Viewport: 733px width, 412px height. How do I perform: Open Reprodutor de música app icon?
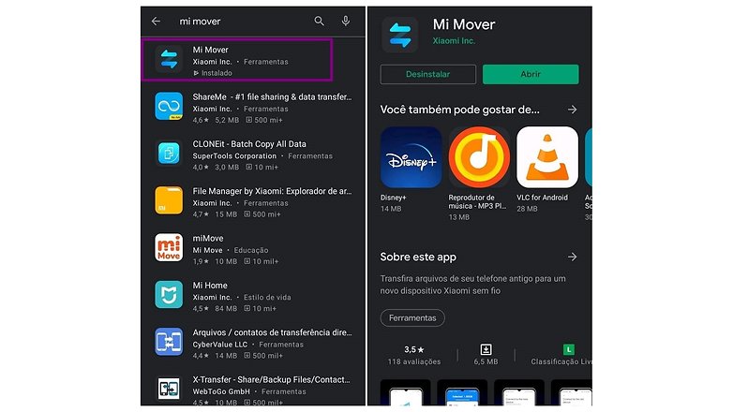(479, 157)
